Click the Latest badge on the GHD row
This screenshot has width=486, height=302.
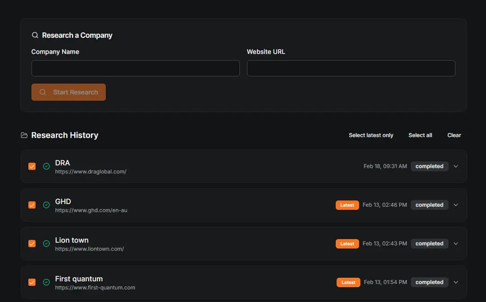(x=347, y=205)
